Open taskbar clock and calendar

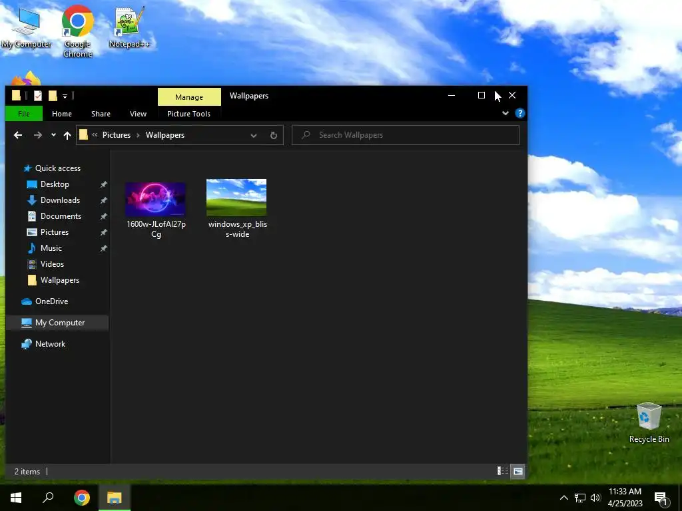click(x=625, y=498)
